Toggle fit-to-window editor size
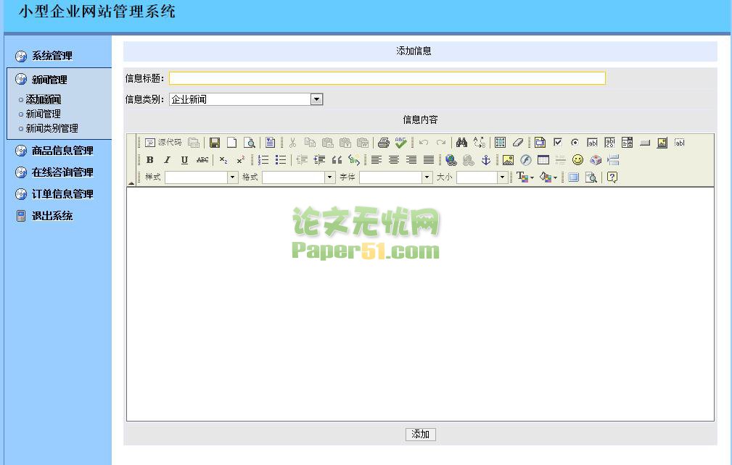 tap(574, 177)
